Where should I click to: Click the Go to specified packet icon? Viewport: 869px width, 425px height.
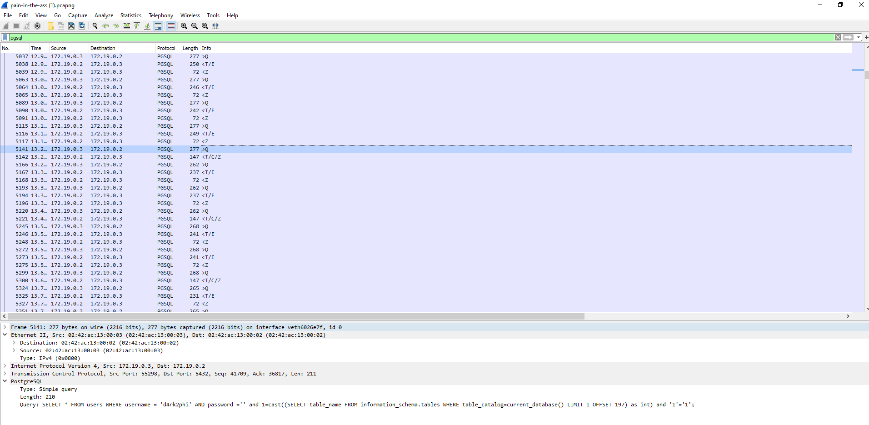click(x=126, y=26)
